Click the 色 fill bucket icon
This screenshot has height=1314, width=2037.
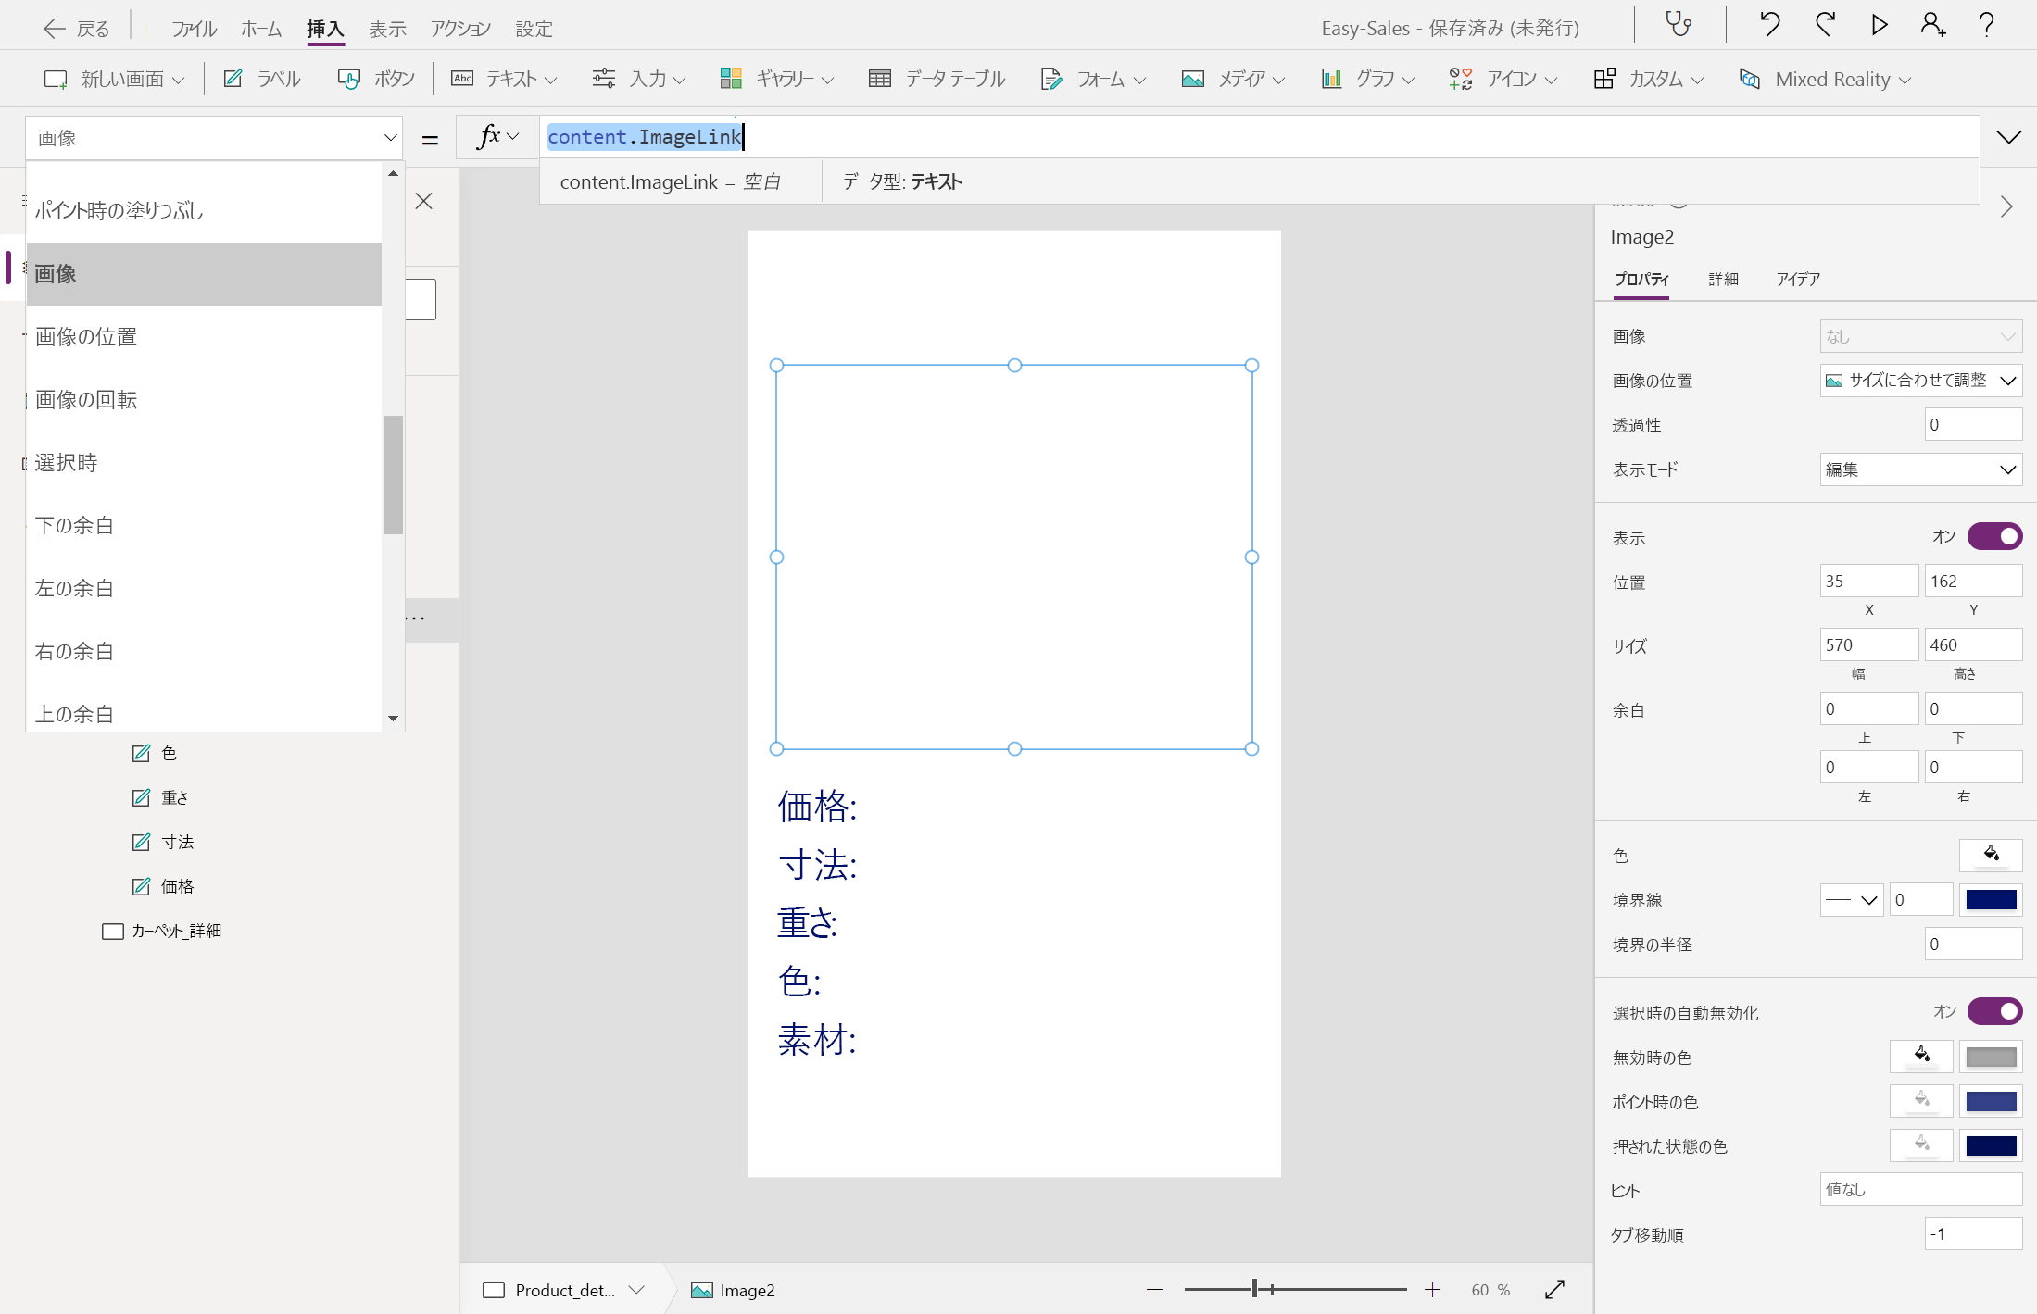1991,855
